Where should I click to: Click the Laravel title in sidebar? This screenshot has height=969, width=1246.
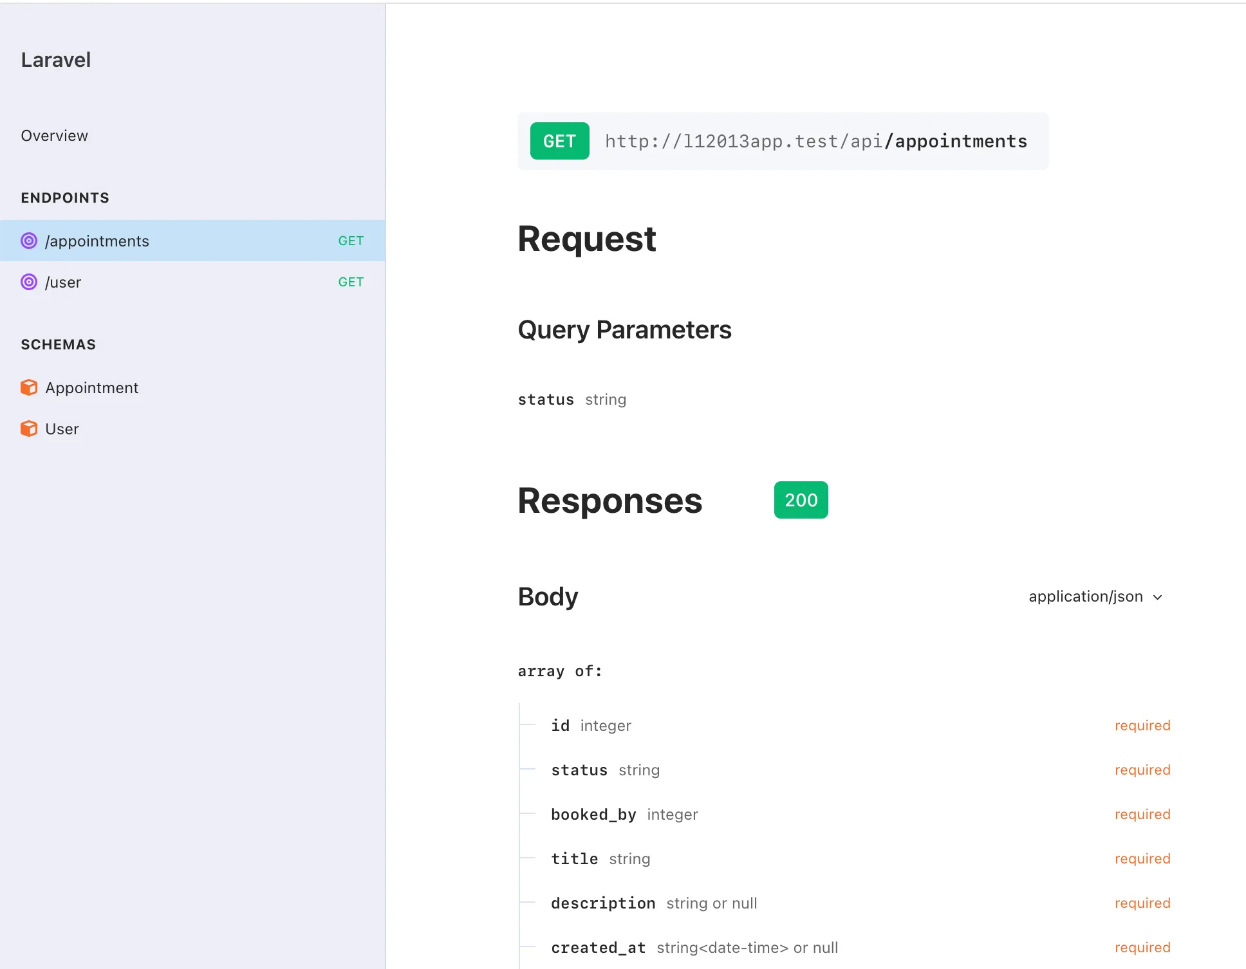coord(56,60)
